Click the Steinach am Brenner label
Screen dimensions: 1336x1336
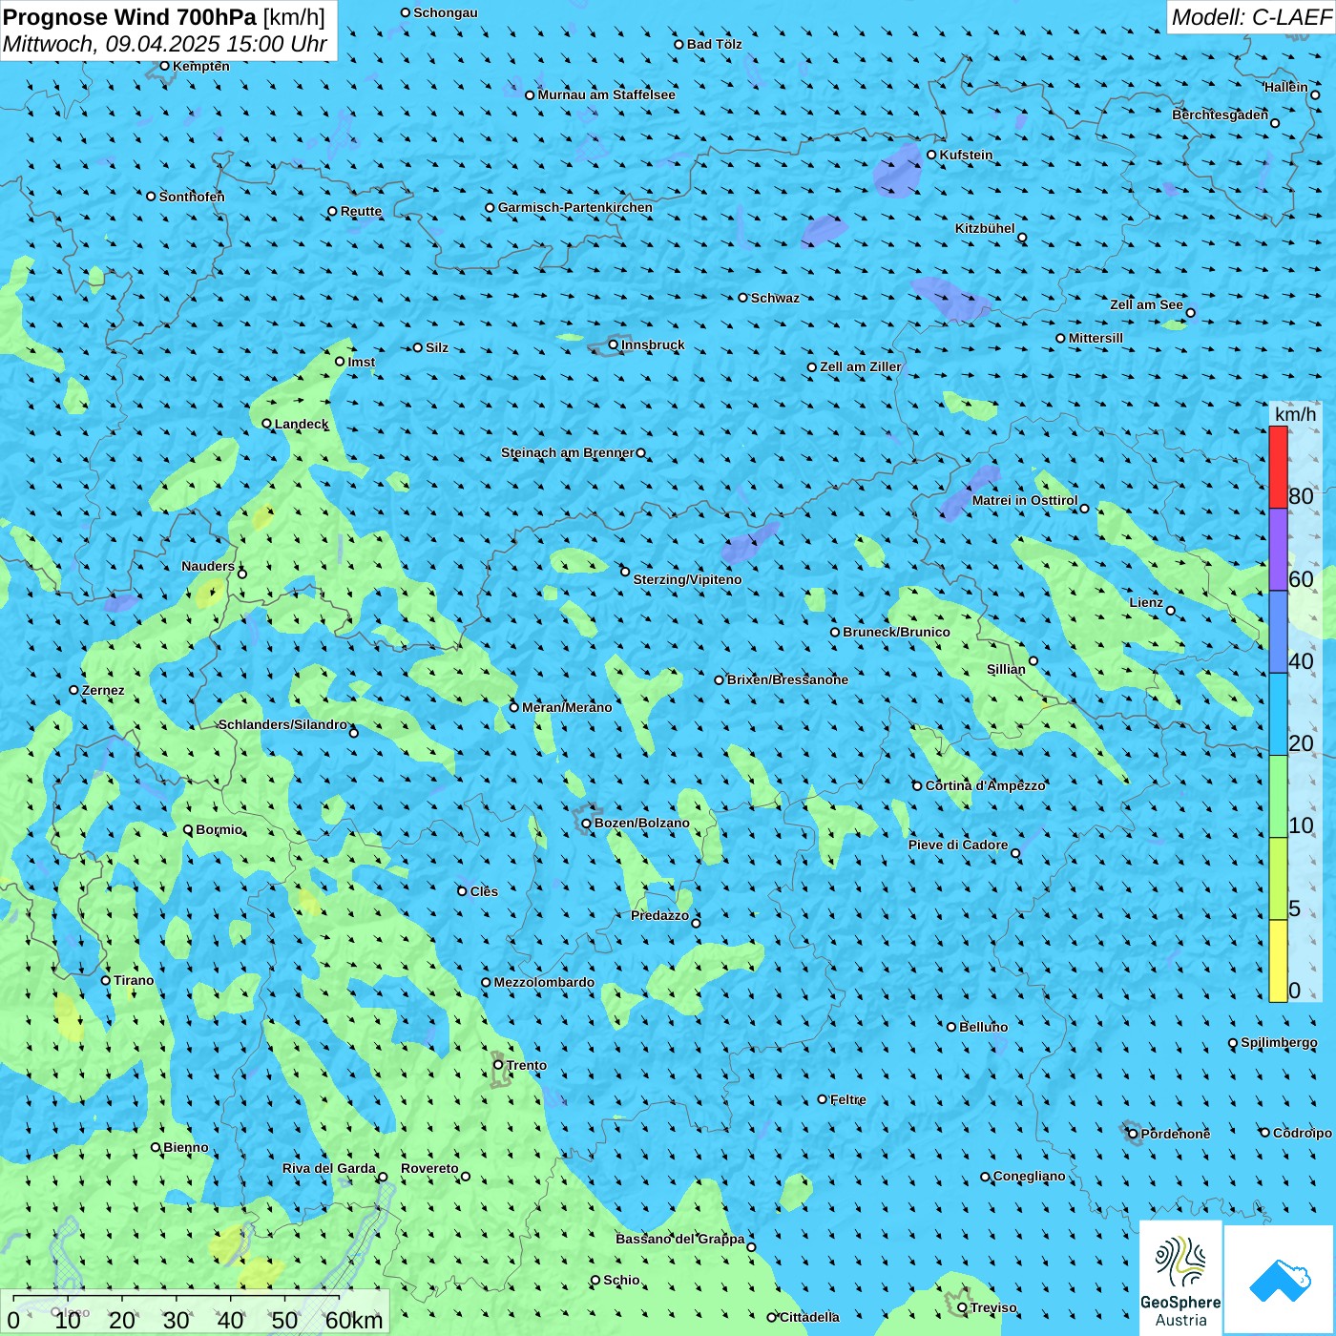click(x=567, y=452)
